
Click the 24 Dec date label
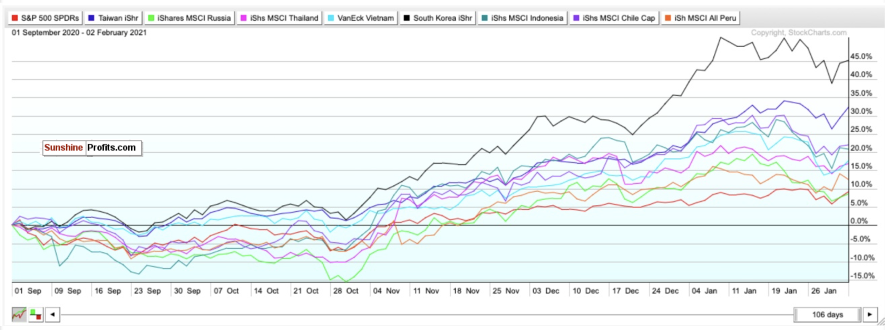tap(665, 291)
